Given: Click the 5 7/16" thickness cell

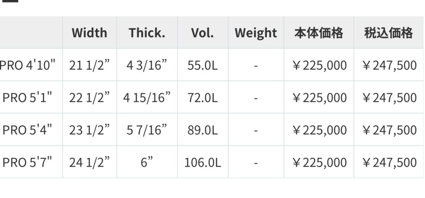Looking at the screenshot, I should pyautogui.click(x=147, y=130).
